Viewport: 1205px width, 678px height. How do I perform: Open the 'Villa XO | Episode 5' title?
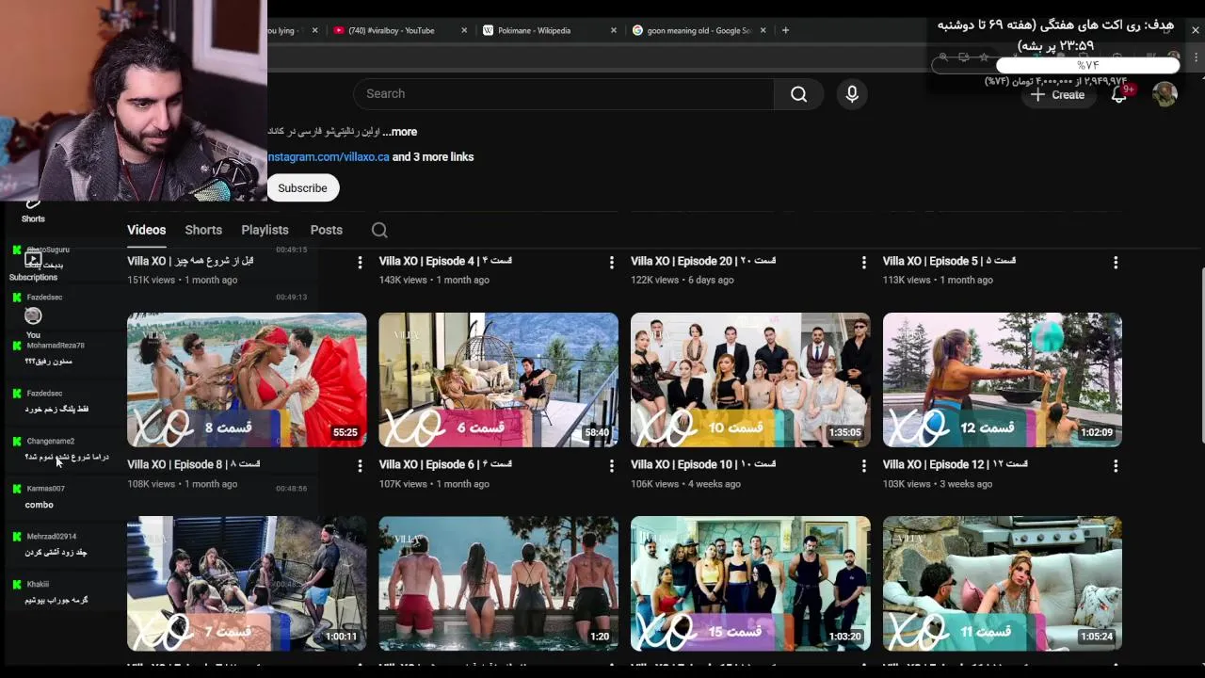950,261
